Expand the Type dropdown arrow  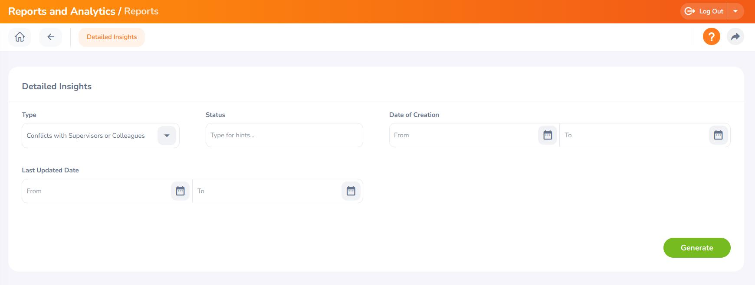(x=167, y=136)
